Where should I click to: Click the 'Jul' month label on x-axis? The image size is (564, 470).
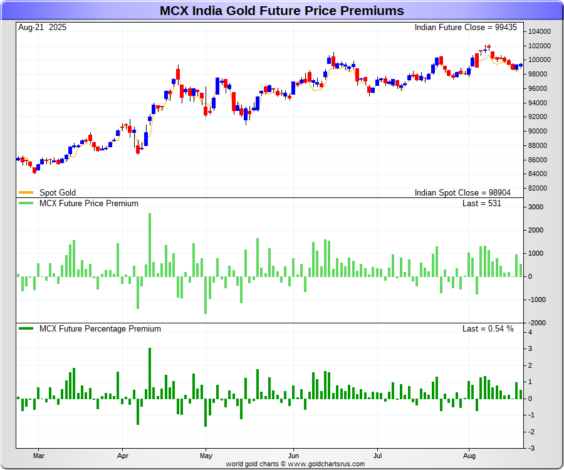[x=377, y=456]
